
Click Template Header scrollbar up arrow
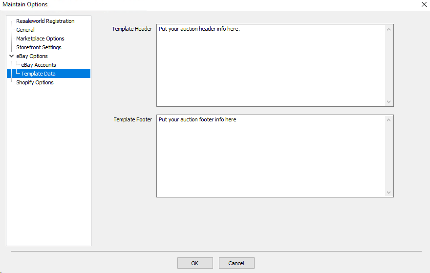tap(388, 29)
